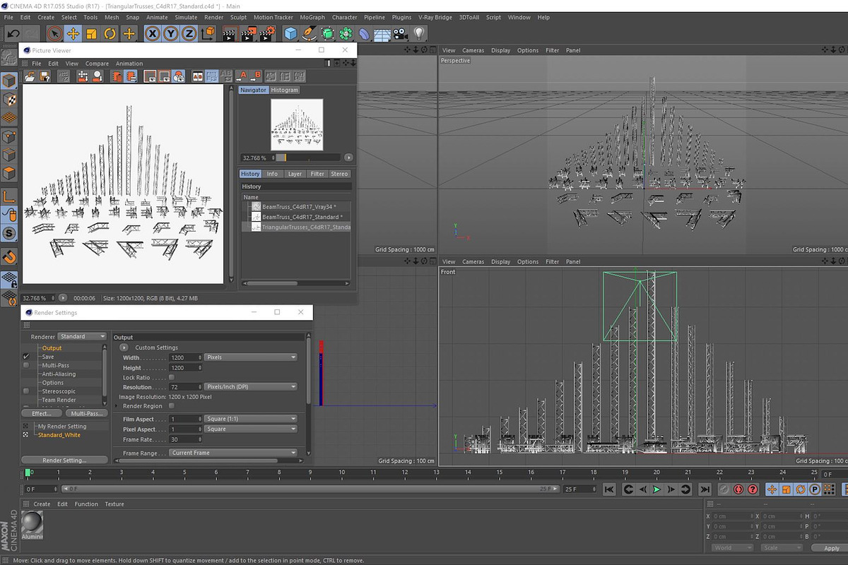Viewport: 848px width, 565px height.
Task: Play the animation forward
Action: pyautogui.click(x=656, y=489)
